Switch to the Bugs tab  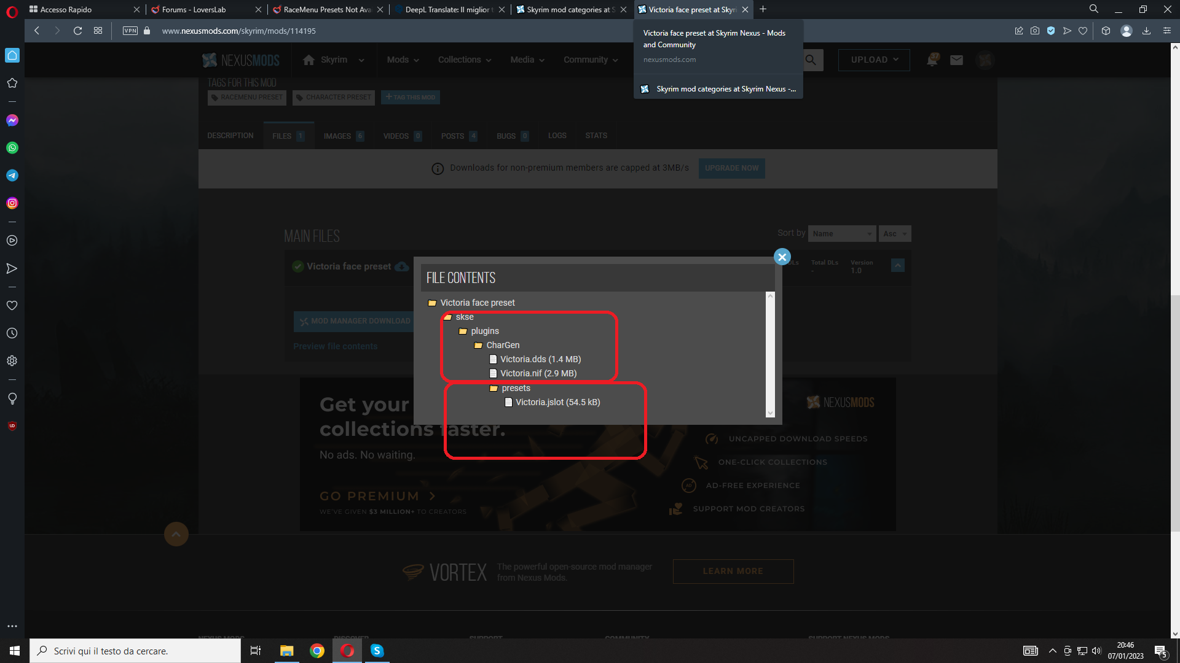click(512, 136)
